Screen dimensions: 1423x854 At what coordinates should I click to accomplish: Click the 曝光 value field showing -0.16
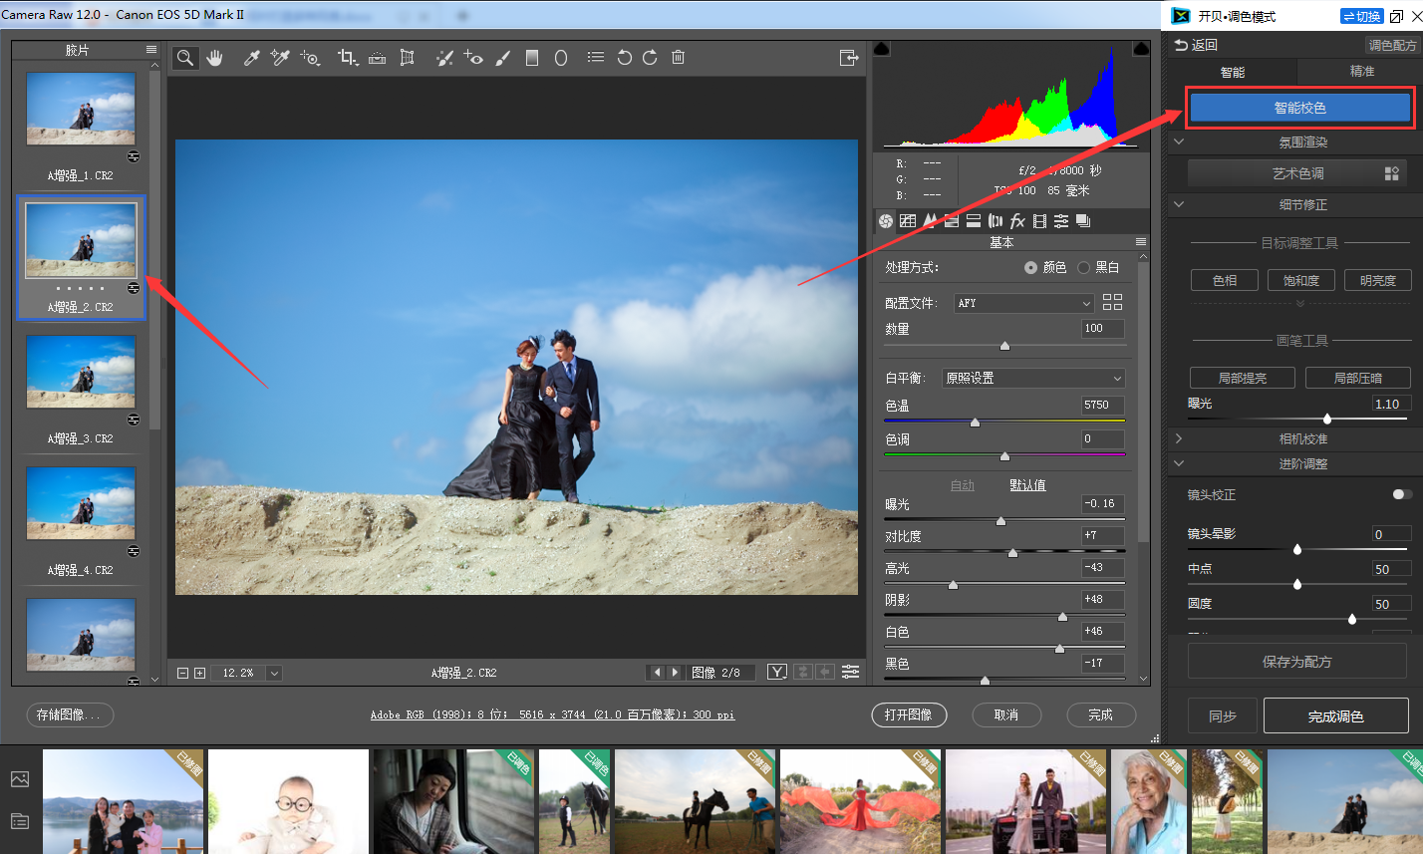pos(1103,504)
